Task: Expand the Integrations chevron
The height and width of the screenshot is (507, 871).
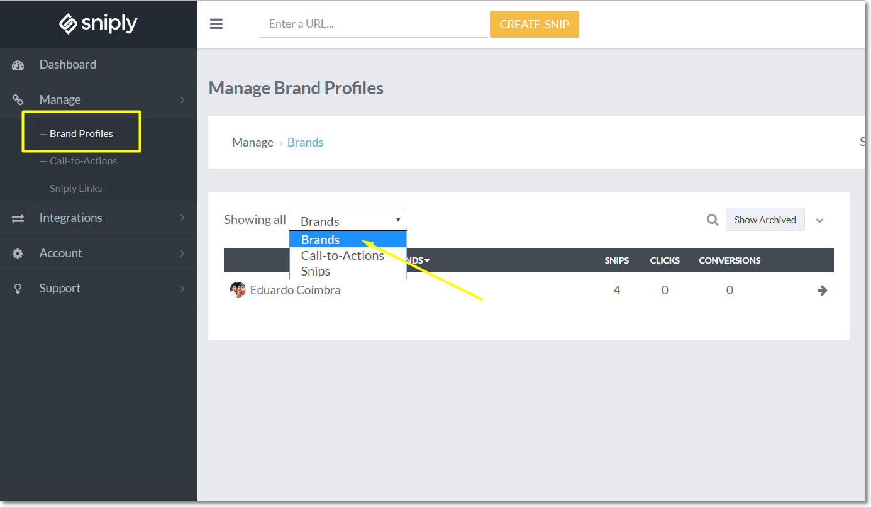Action: point(182,218)
